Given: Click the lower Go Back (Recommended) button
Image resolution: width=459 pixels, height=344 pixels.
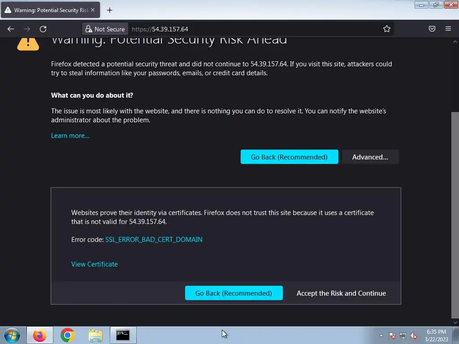Looking at the screenshot, I should [x=234, y=293].
